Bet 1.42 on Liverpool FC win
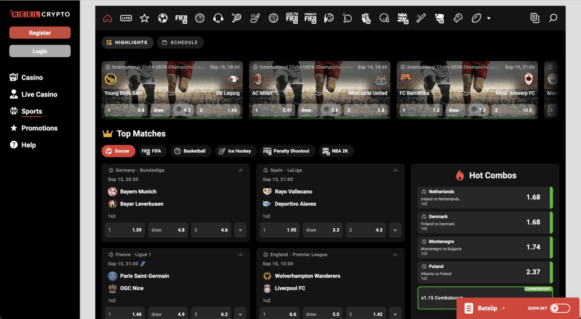The width and height of the screenshot is (581, 319). [366, 314]
